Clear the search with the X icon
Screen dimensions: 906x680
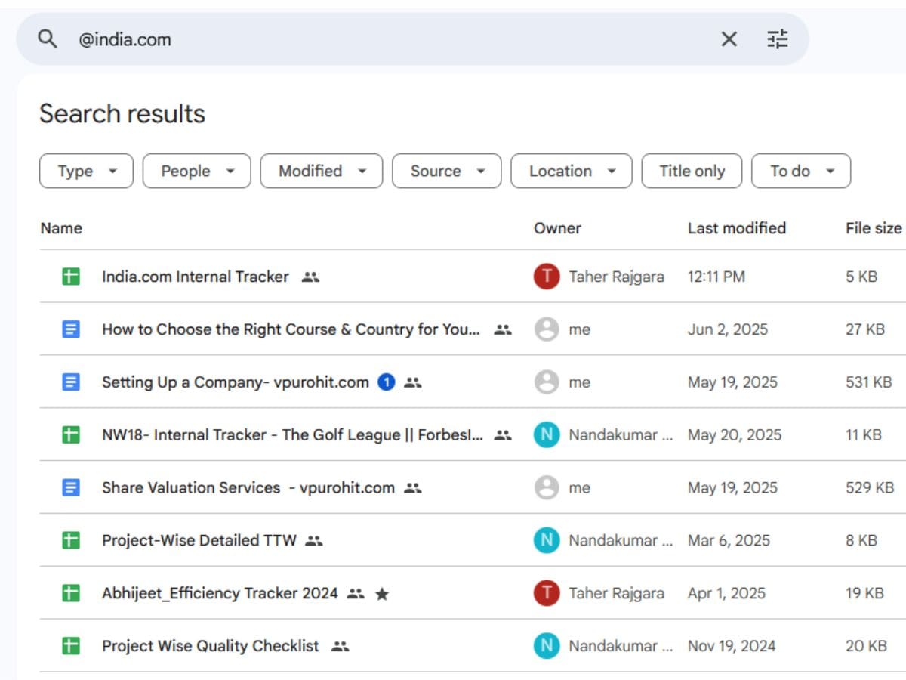(x=729, y=39)
